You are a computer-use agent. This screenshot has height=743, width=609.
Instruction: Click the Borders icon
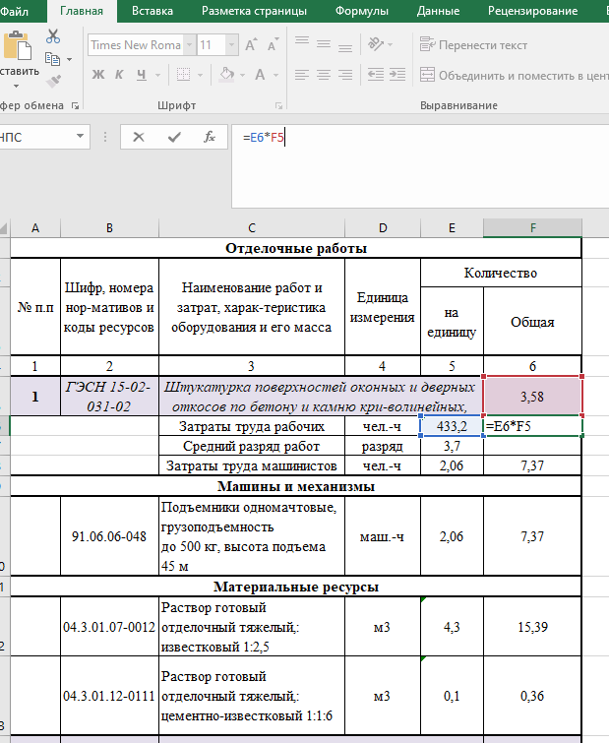coord(183,75)
